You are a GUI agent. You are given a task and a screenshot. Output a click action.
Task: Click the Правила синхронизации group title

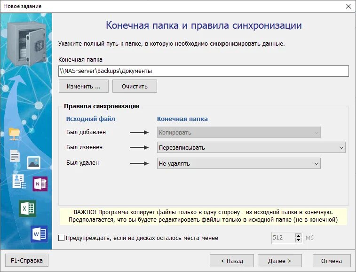point(102,106)
